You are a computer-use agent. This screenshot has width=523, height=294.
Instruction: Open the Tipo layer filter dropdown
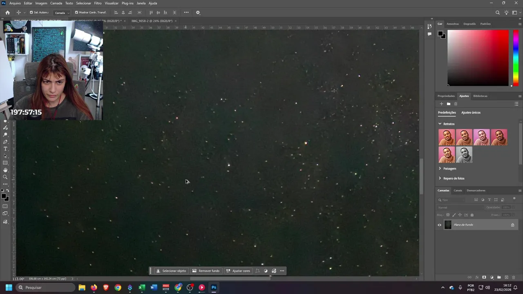click(451, 200)
